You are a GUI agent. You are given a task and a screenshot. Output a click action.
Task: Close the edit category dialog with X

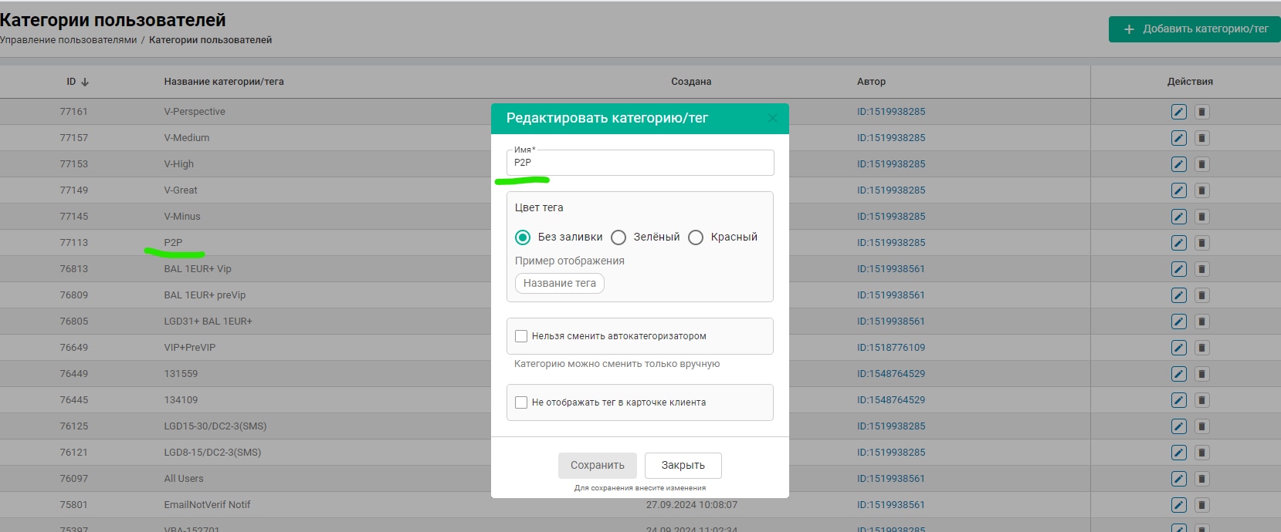pyautogui.click(x=772, y=118)
